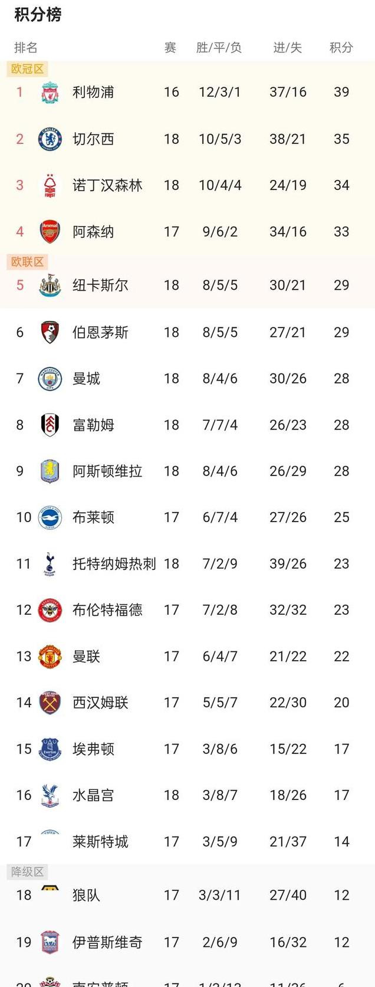Image resolution: width=375 pixels, height=987 pixels.
Task: Open the Newcastle United crest
Action: coord(50,285)
